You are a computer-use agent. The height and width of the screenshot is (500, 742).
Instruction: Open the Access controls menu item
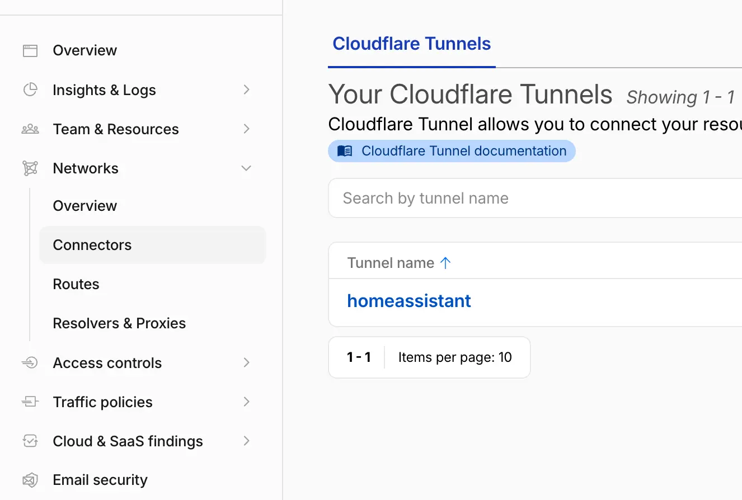pyautogui.click(x=107, y=363)
